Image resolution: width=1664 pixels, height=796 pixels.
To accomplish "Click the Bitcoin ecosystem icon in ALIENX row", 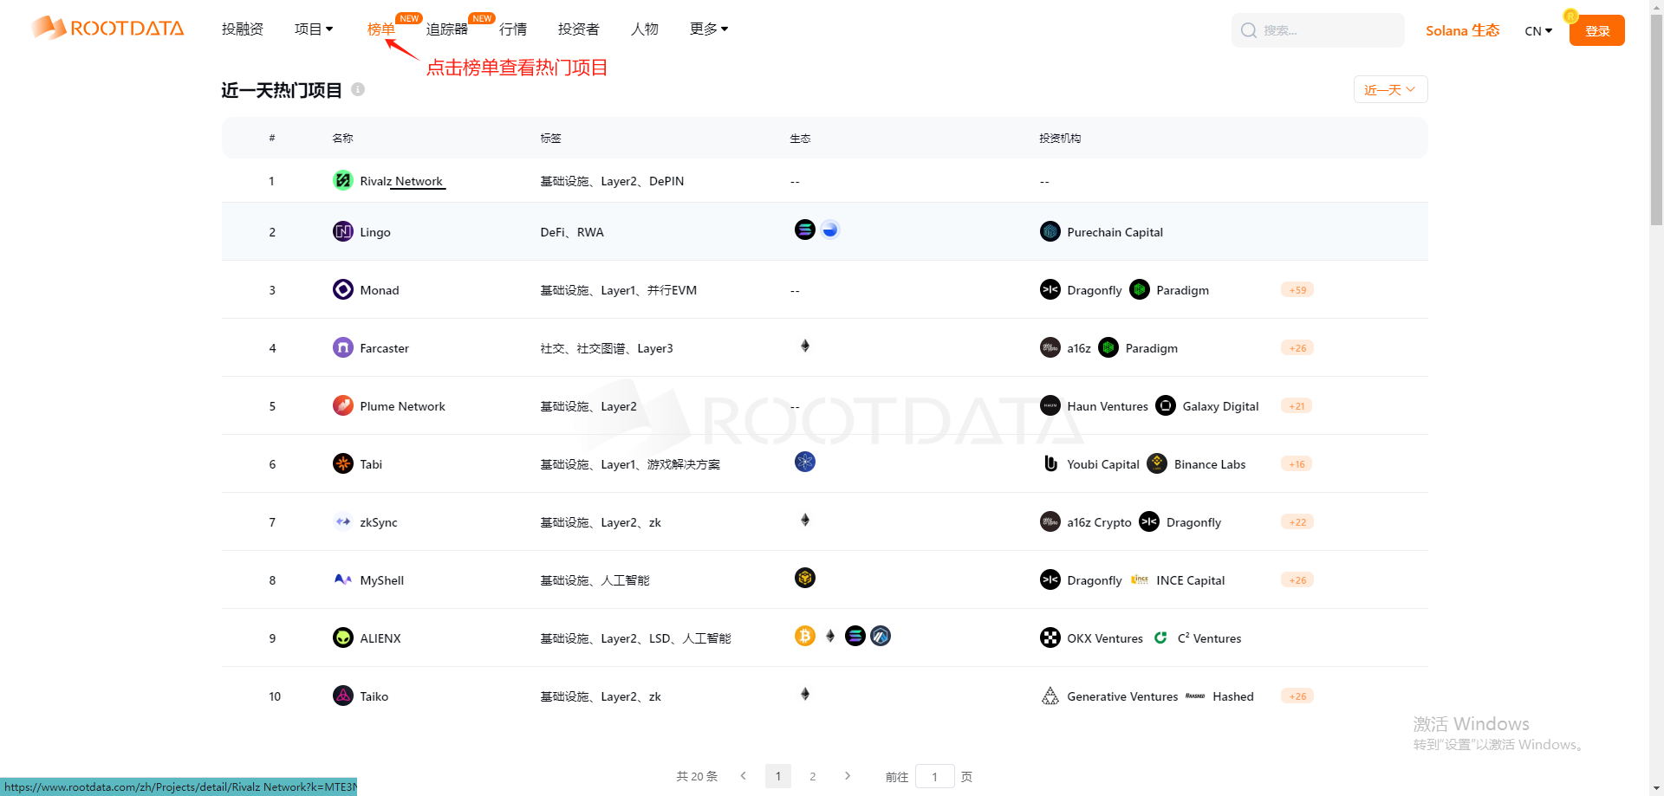I will [805, 636].
